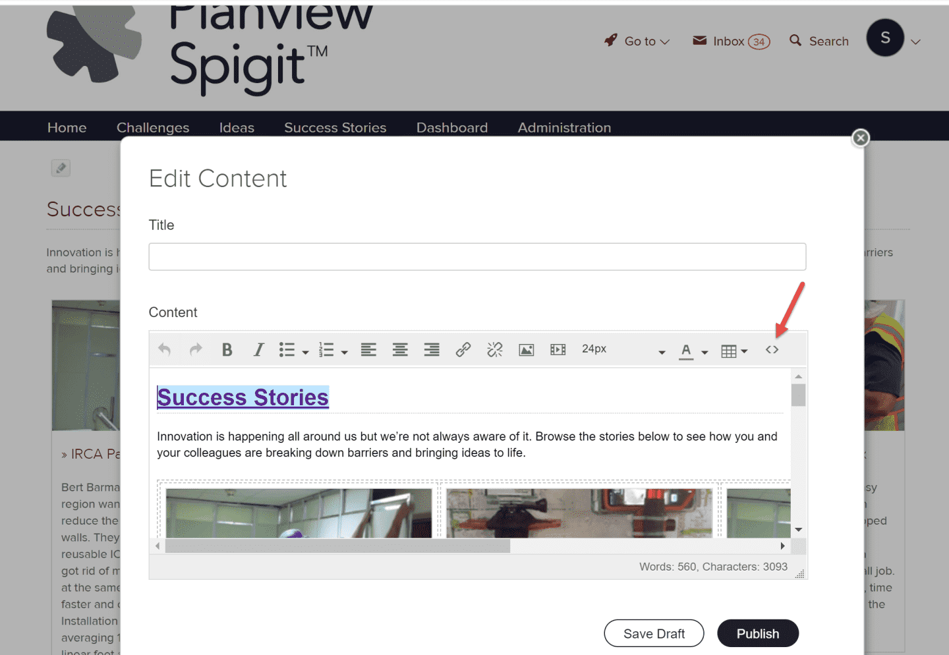Click the Undo icon in editor toolbar
This screenshot has width=949, height=655.
165,350
